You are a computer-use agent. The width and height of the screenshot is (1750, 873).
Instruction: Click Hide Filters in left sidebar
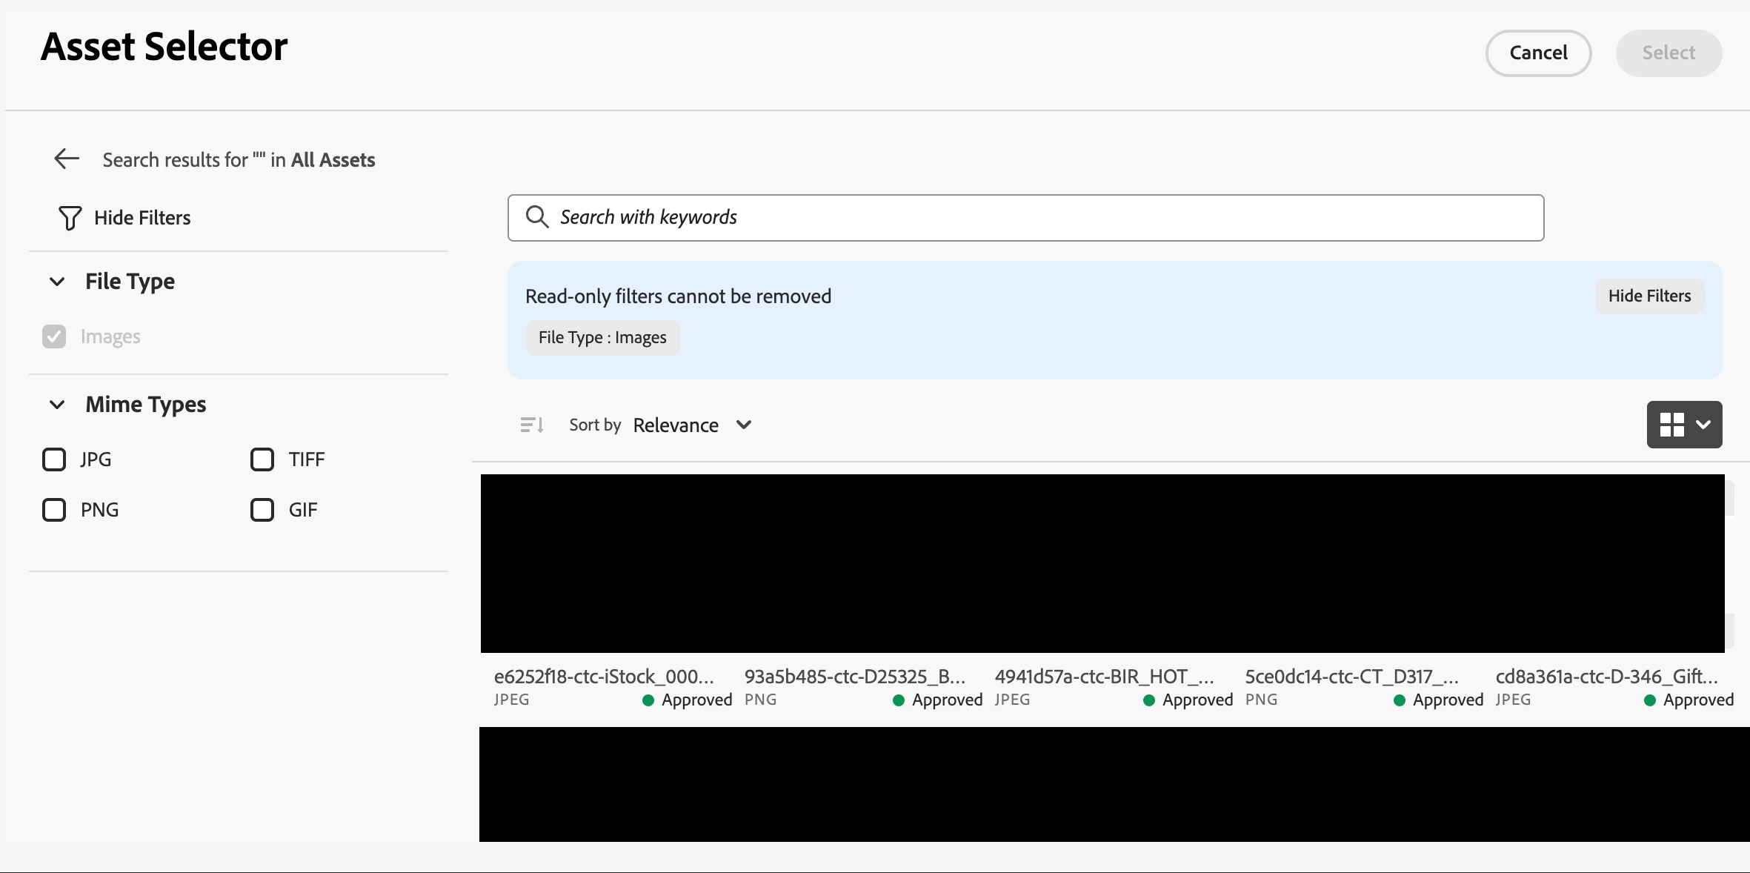click(142, 218)
